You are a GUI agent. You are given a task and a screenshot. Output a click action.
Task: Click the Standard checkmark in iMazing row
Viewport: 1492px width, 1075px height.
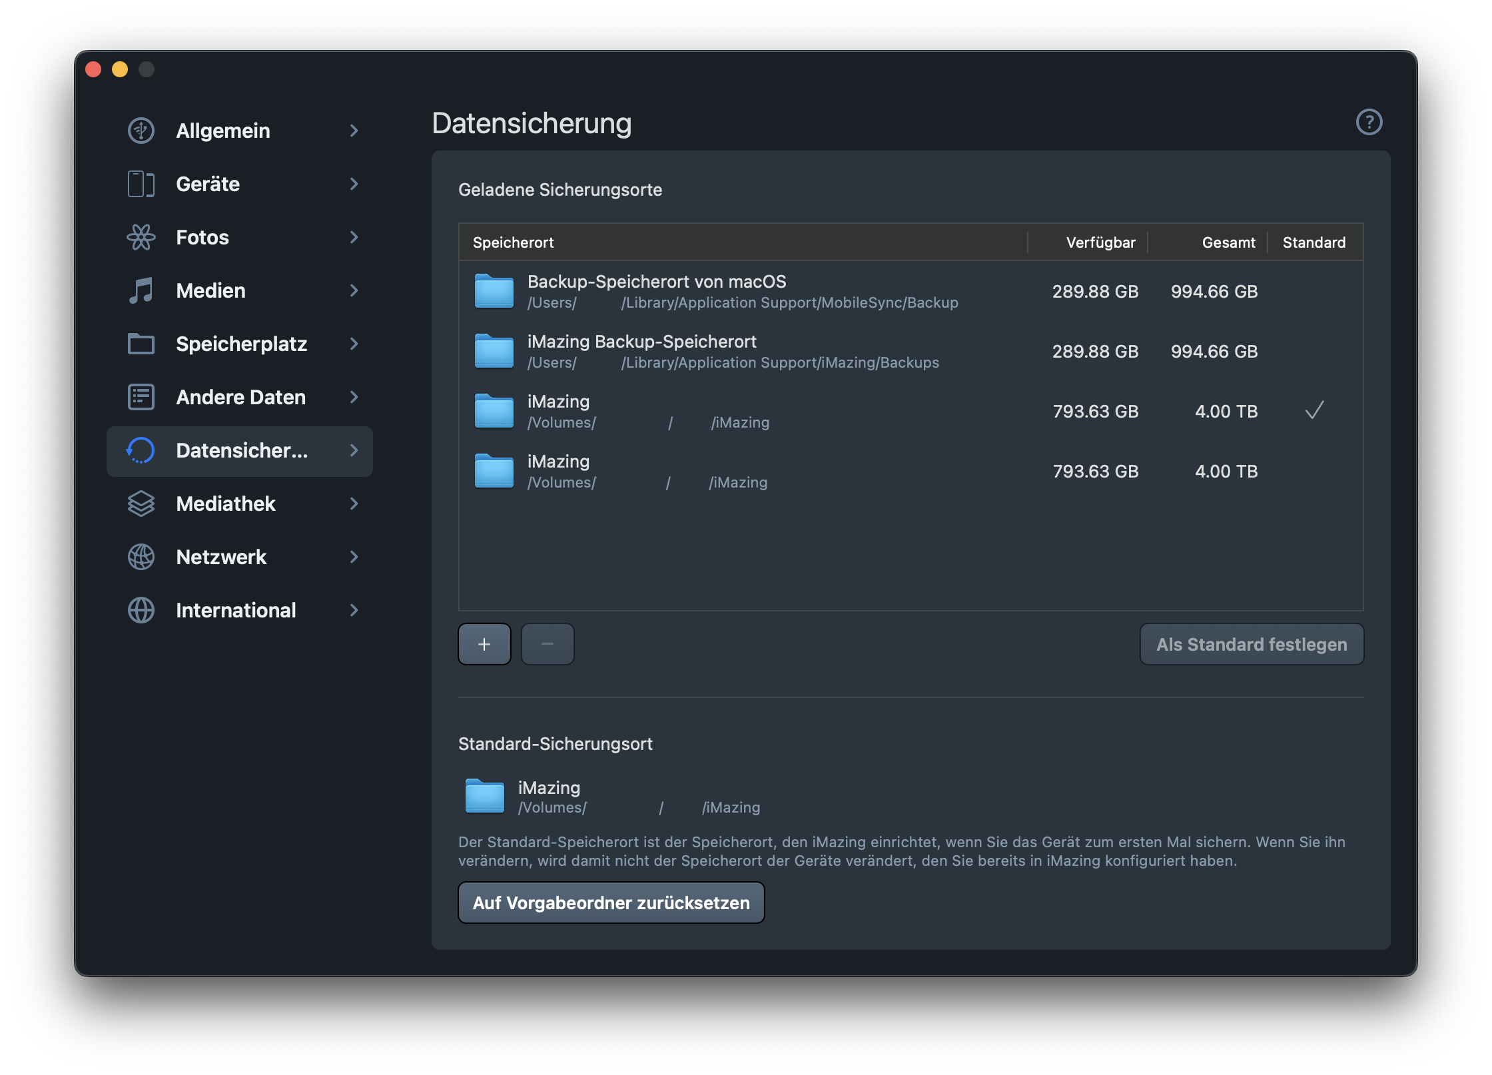coord(1313,410)
